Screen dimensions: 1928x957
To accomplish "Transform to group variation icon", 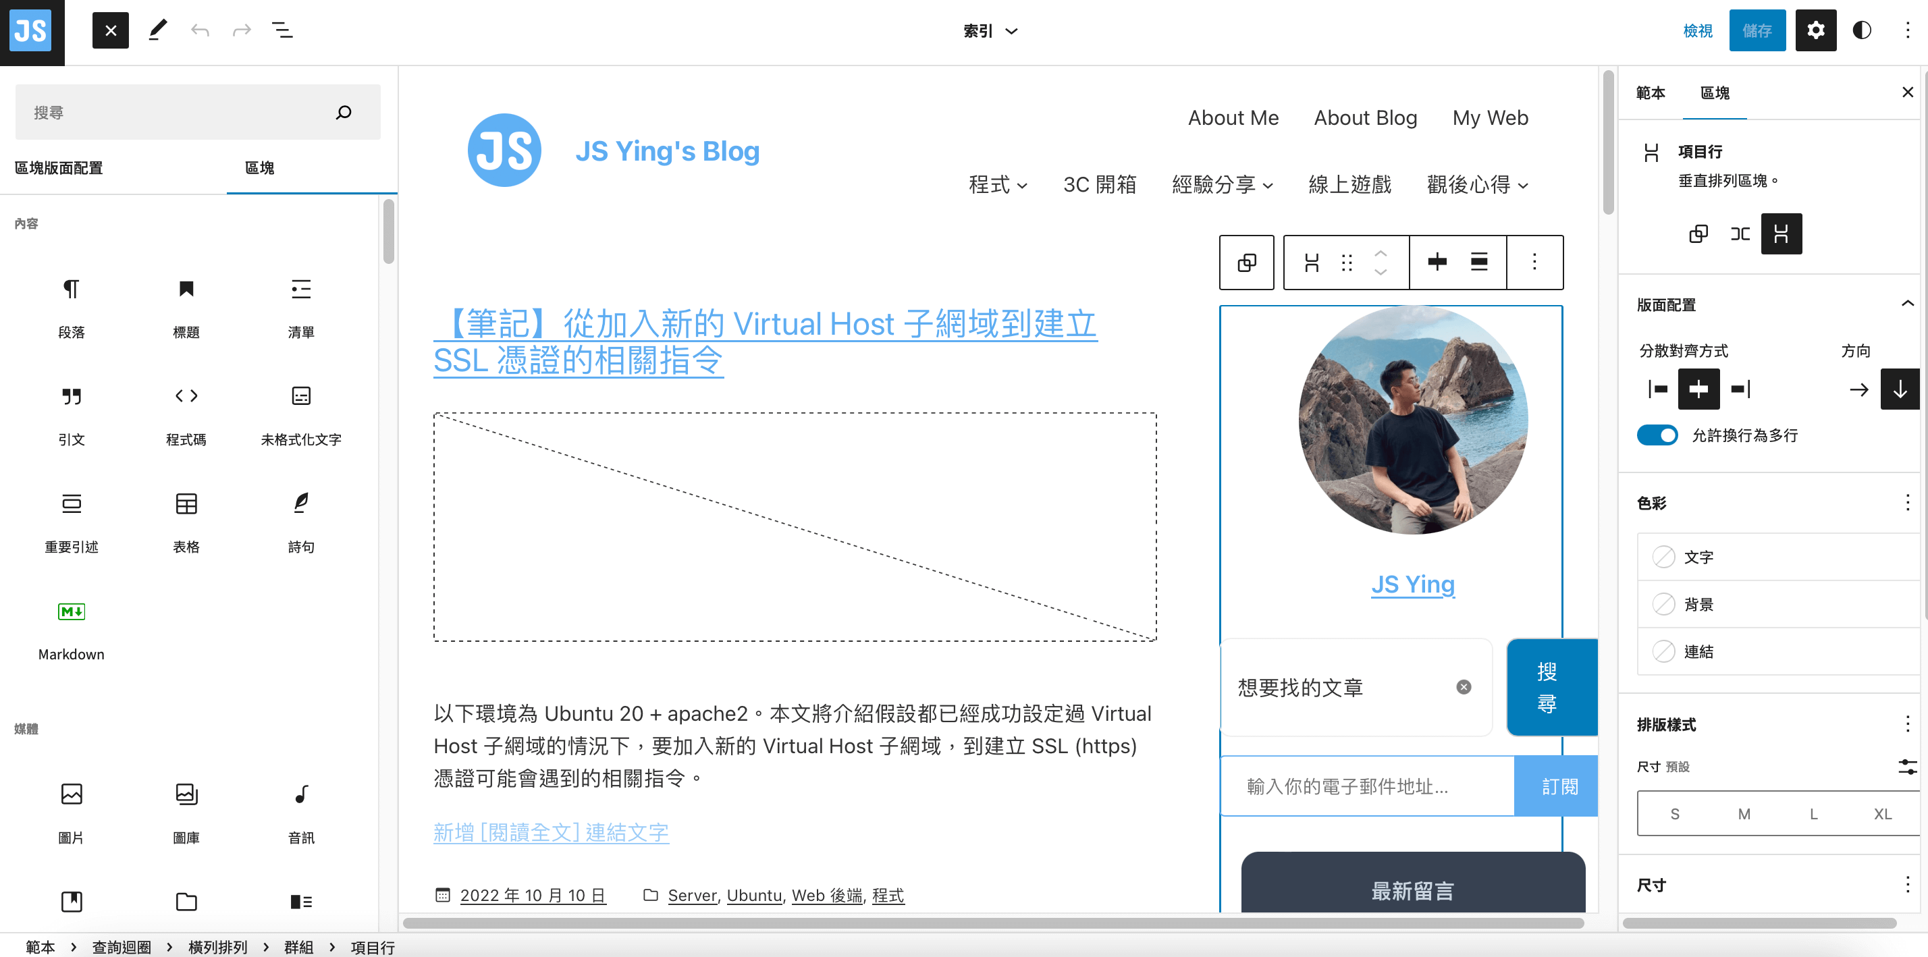I will (x=1698, y=234).
